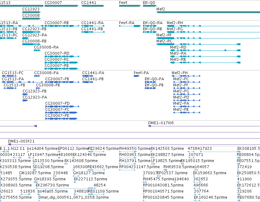Image resolution: width=260 pixels, height=202 pixels.
Task: Click transcript Fmrf-RA
Action: (127, 23)
